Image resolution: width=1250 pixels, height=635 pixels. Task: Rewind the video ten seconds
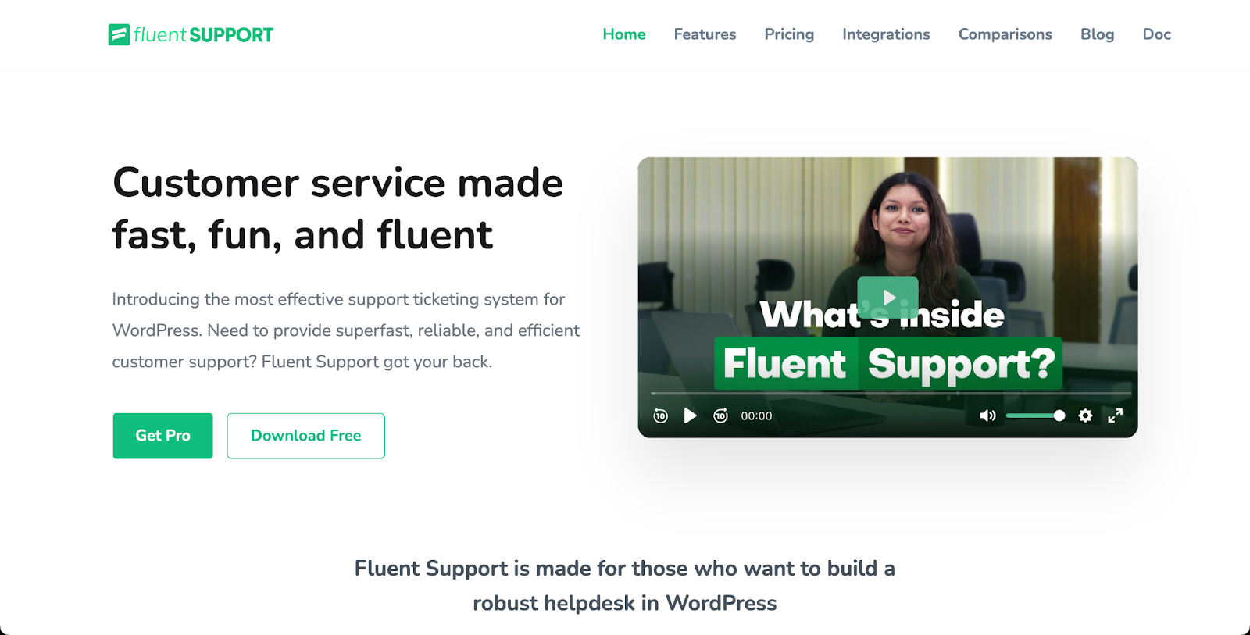[x=660, y=416]
